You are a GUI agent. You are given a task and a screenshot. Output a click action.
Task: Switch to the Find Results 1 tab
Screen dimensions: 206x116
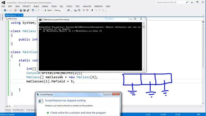point(19,110)
